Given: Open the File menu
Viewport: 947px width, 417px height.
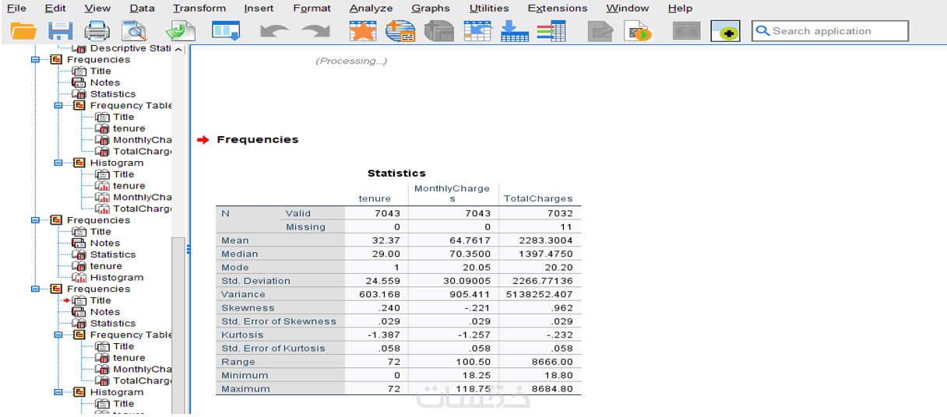Looking at the screenshot, I should 16,9.
